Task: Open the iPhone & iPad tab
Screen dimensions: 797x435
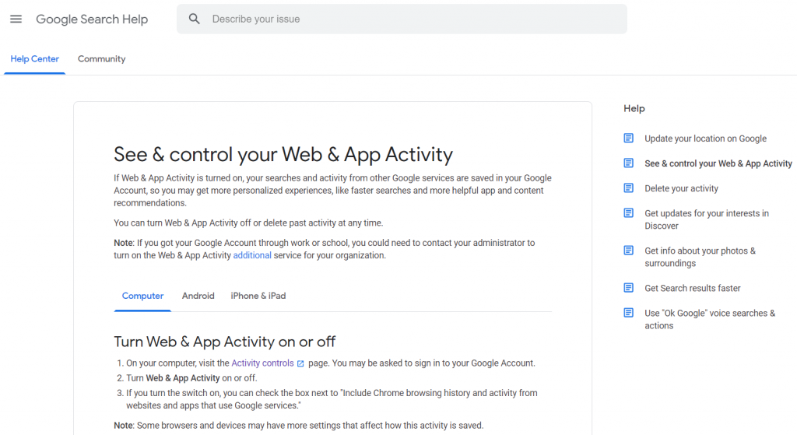Action: pos(258,296)
